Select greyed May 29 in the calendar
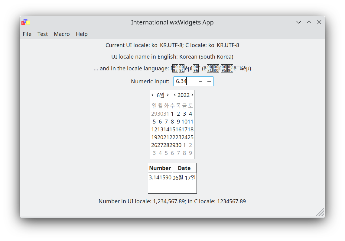The height and width of the screenshot is (241, 345). (154, 114)
